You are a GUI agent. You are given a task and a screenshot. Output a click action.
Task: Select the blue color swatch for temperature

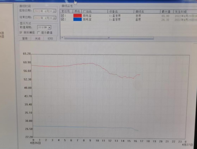(x=78, y=19)
